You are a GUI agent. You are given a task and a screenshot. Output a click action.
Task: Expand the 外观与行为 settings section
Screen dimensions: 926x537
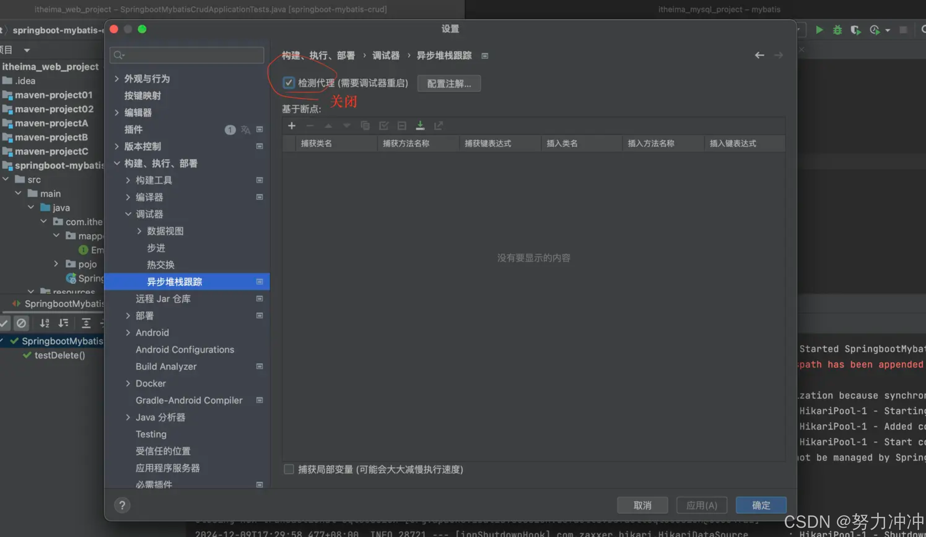pos(117,79)
